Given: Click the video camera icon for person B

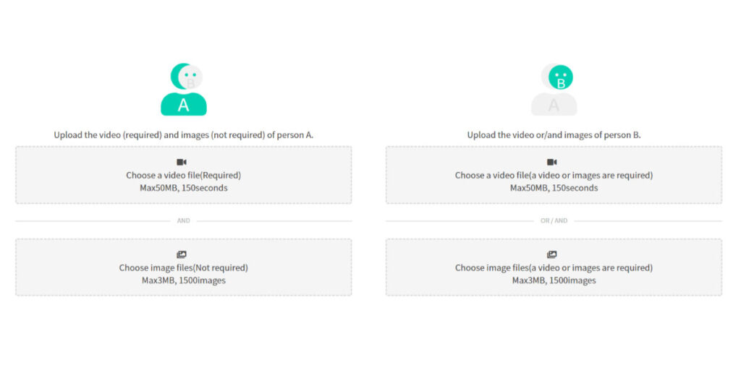Looking at the screenshot, I should pyautogui.click(x=552, y=163).
